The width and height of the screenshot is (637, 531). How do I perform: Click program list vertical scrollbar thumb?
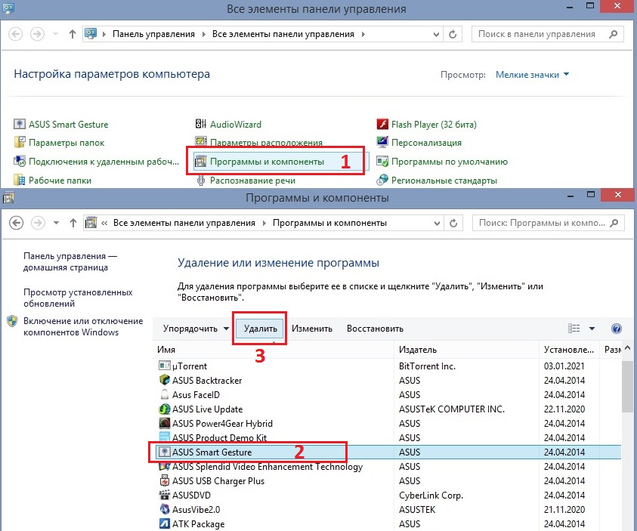[x=627, y=387]
